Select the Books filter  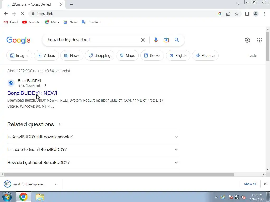pos(152,55)
